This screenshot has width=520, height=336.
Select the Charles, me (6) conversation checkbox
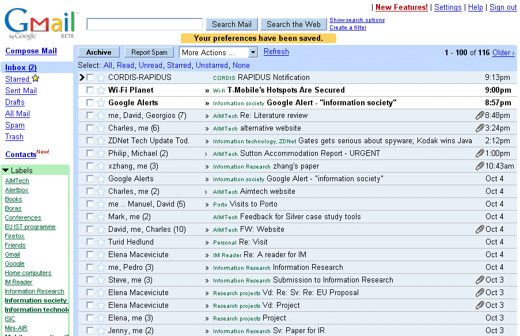(x=89, y=128)
